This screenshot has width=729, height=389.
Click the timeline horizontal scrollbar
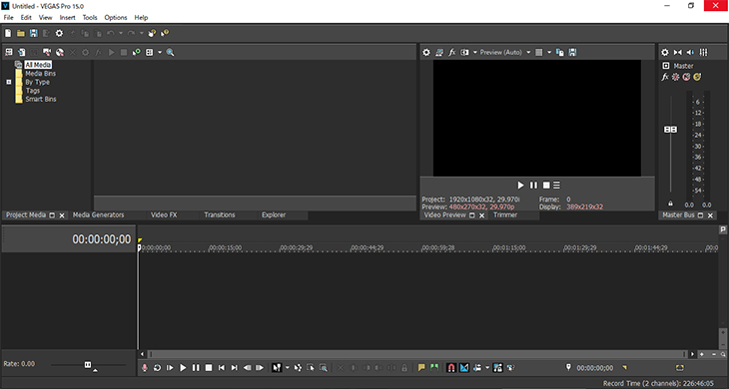[x=416, y=354]
